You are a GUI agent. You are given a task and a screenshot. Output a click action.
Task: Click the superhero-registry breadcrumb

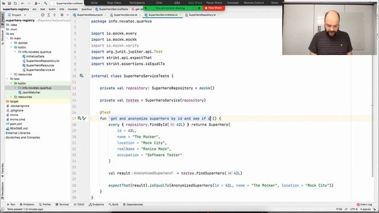click(x=16, y=9)
